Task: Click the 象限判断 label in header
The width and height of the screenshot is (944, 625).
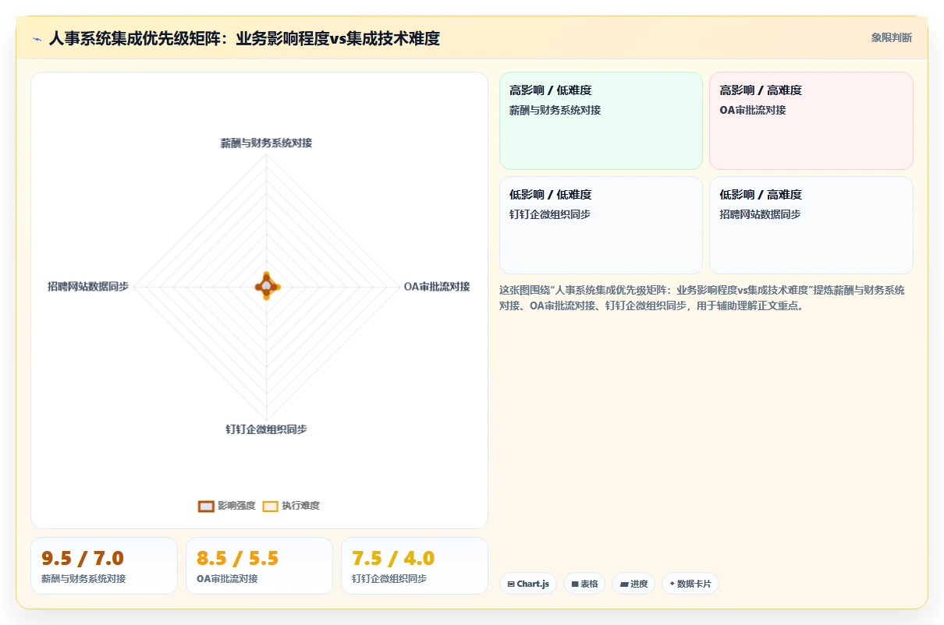Action: coord(891,37)
